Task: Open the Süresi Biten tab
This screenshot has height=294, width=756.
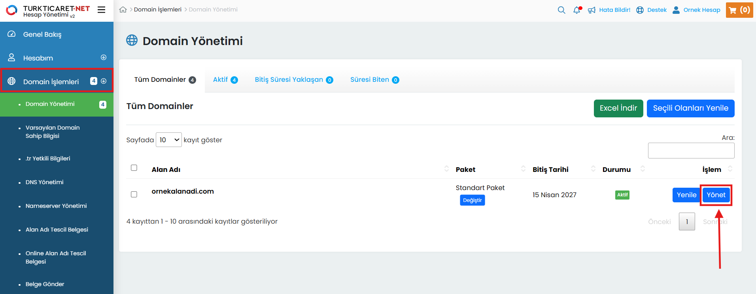Action: pos(374,80)
